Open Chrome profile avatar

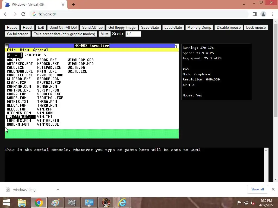[x=263, y=14]
